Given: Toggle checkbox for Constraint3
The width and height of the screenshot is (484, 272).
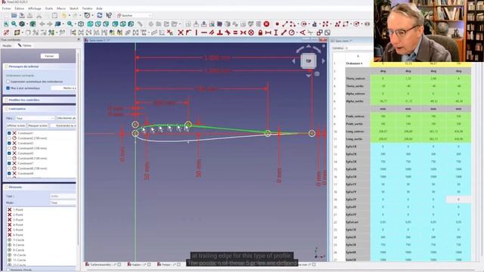Looking at the screenshot, I should click(9, 143).
